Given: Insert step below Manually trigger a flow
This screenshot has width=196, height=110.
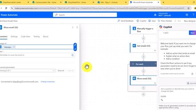Looking at the screenshot, I should 143,38.
